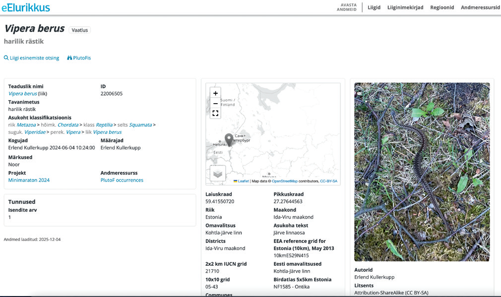Open the PlutoFis link
501x297 pixels.
tap(79, 58)
